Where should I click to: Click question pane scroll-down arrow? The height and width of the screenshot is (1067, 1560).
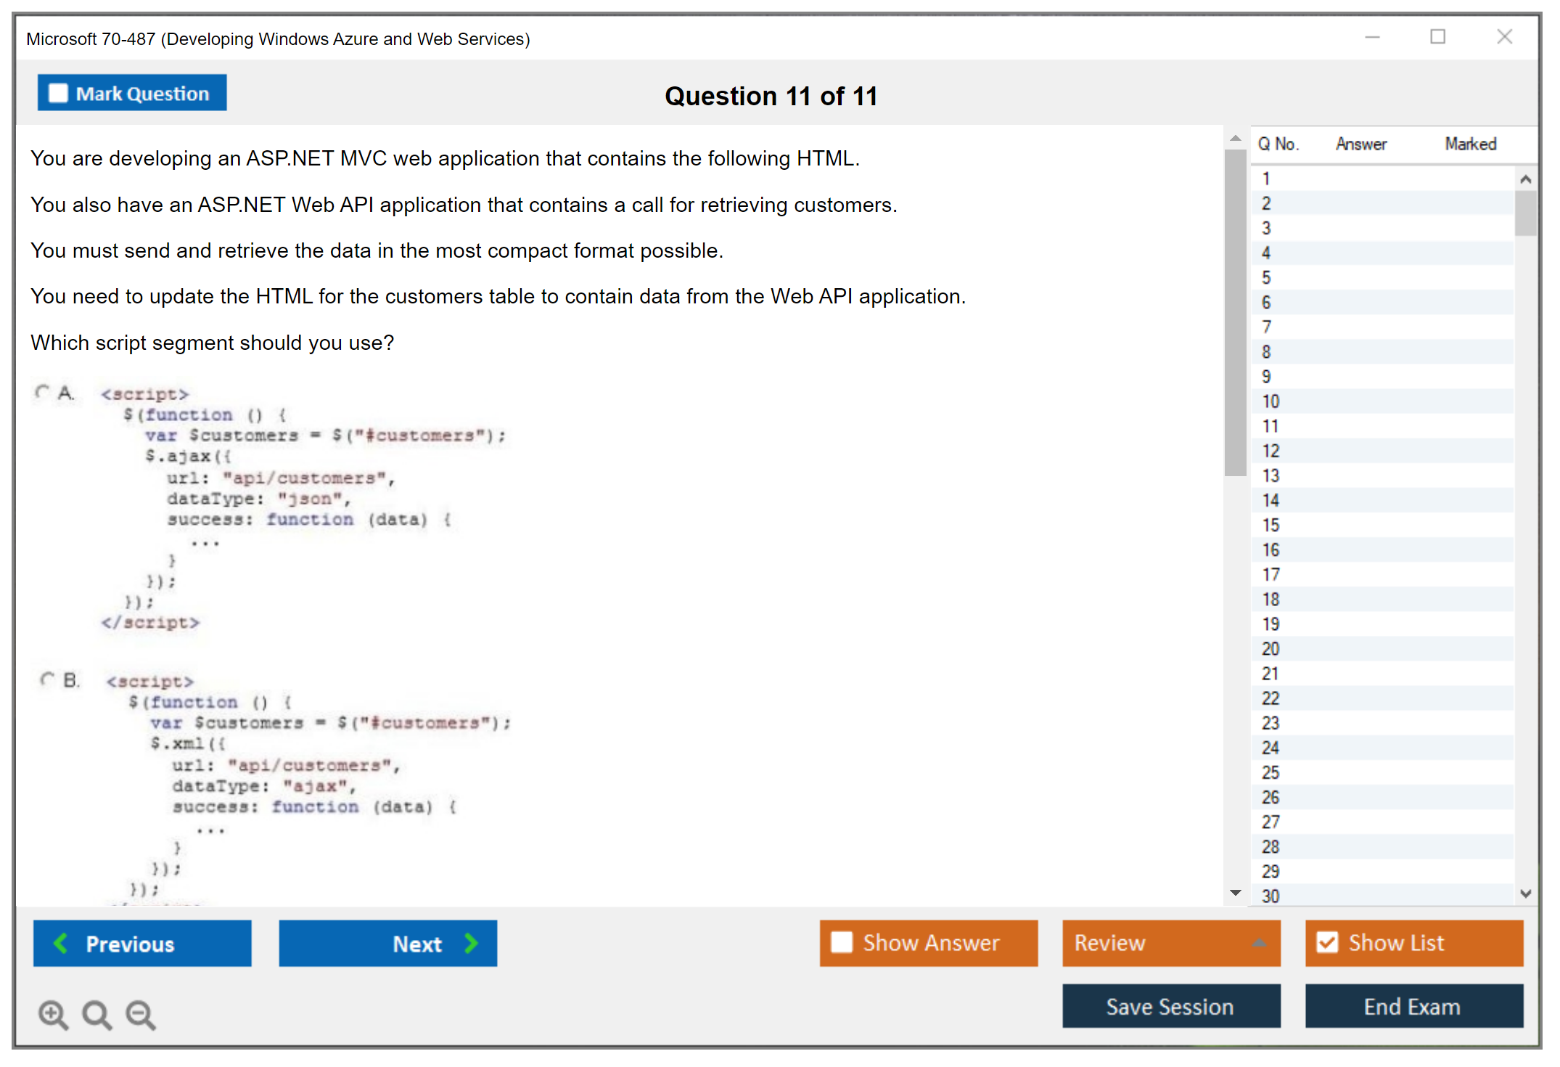pos(1235,893)
